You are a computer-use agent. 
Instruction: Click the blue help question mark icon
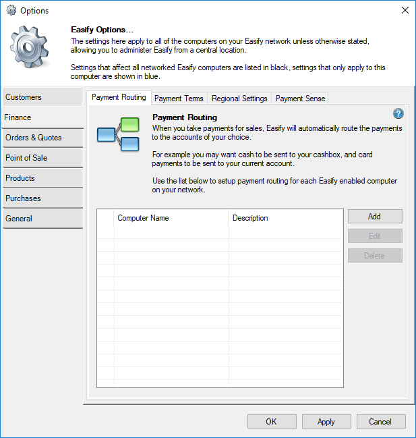(398, 114)
